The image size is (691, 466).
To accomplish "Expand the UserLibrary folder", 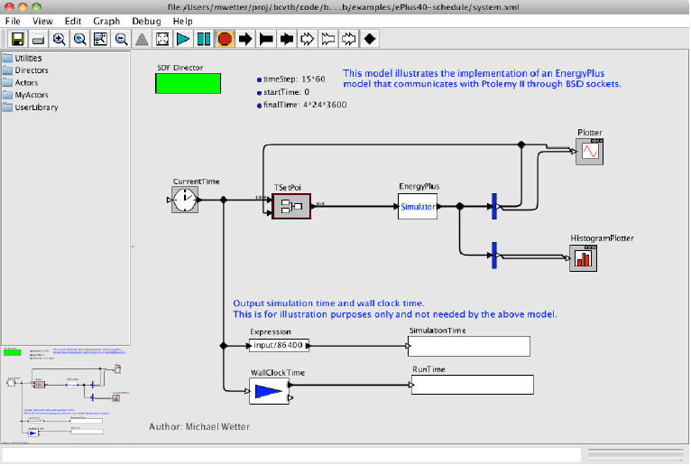I will [30, 107].
